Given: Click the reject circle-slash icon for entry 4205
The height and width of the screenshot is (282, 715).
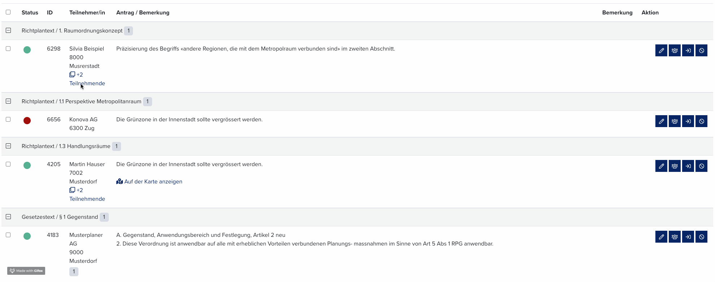Looking at the screenshot, I should (x=701, y=166).
